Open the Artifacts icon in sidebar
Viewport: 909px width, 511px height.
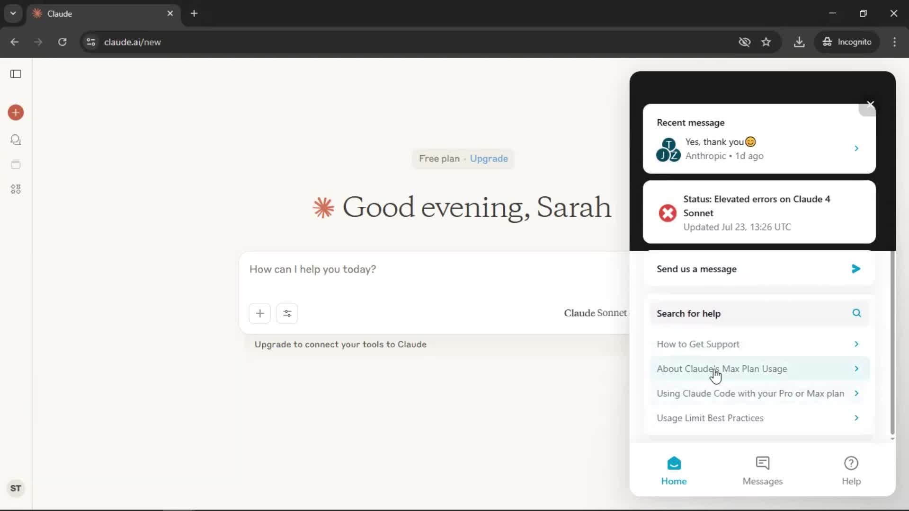click(x=16, y=189)
